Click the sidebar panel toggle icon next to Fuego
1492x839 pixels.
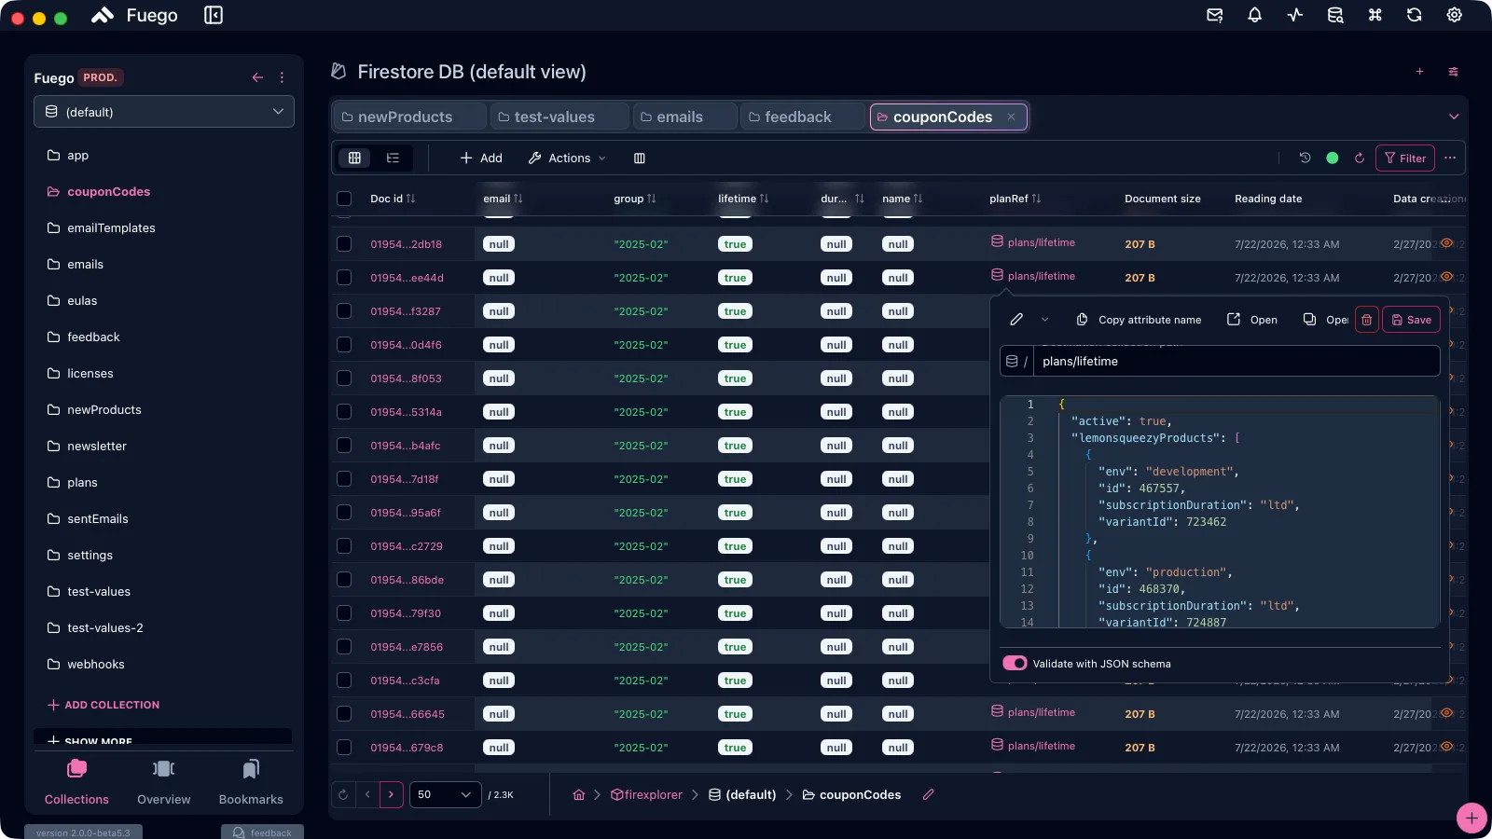214,15
